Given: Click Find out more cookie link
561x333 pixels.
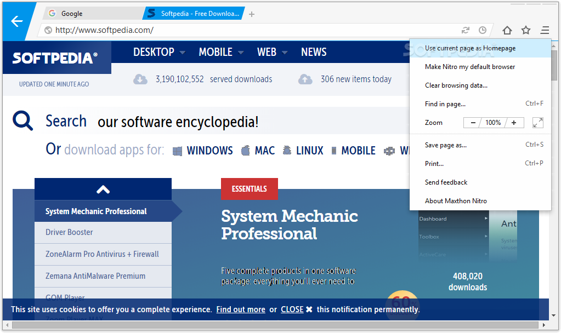Looking at the screenshot, I should [241, 309].
